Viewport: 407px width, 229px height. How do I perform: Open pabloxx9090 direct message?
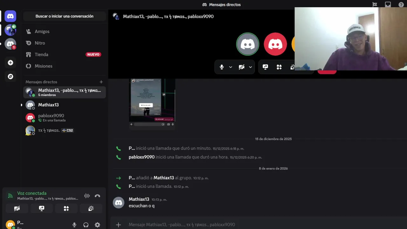point(65,118)
